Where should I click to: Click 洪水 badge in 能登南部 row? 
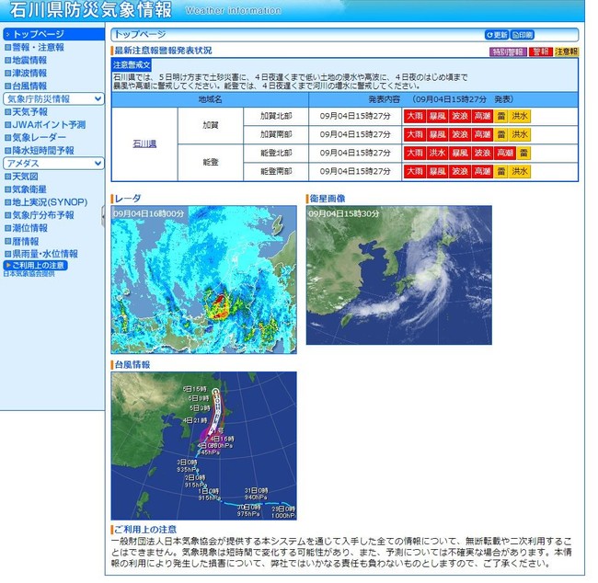click(520, 172)
